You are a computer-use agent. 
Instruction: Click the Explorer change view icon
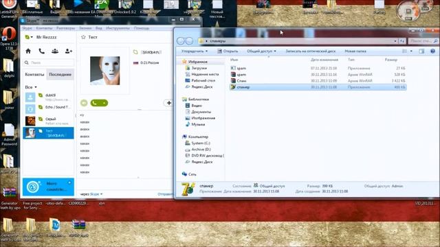point(404,51)
